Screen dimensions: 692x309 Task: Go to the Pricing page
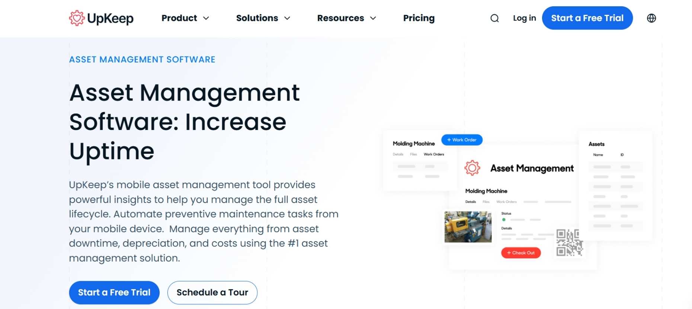(x=419, y=18)
